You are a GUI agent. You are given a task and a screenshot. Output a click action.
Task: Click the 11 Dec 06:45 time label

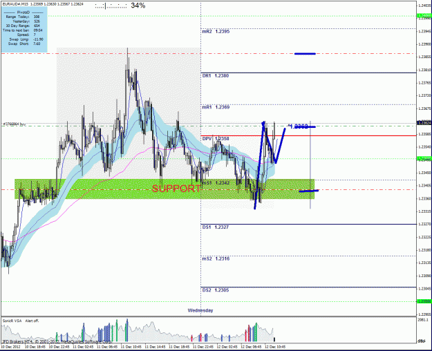107,347
